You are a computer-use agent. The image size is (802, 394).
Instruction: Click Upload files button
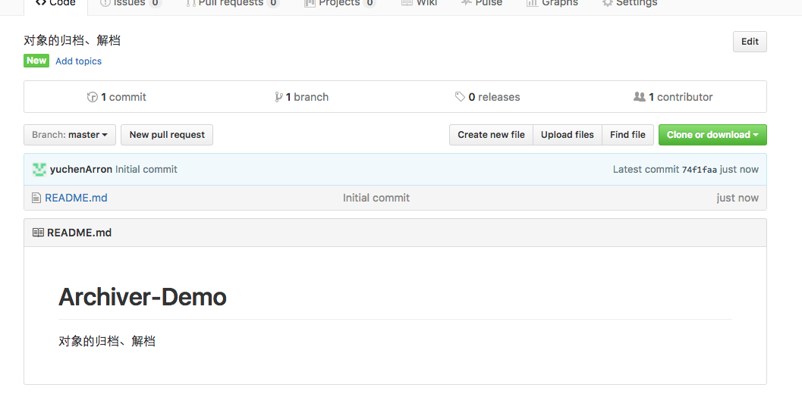(568, 135)
